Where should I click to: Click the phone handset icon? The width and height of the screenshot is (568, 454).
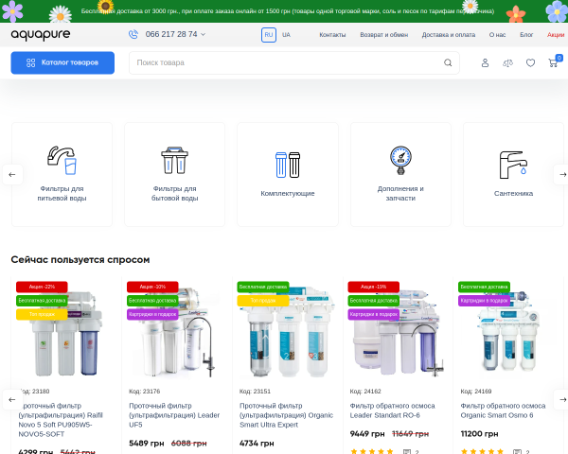pos(133,34)
